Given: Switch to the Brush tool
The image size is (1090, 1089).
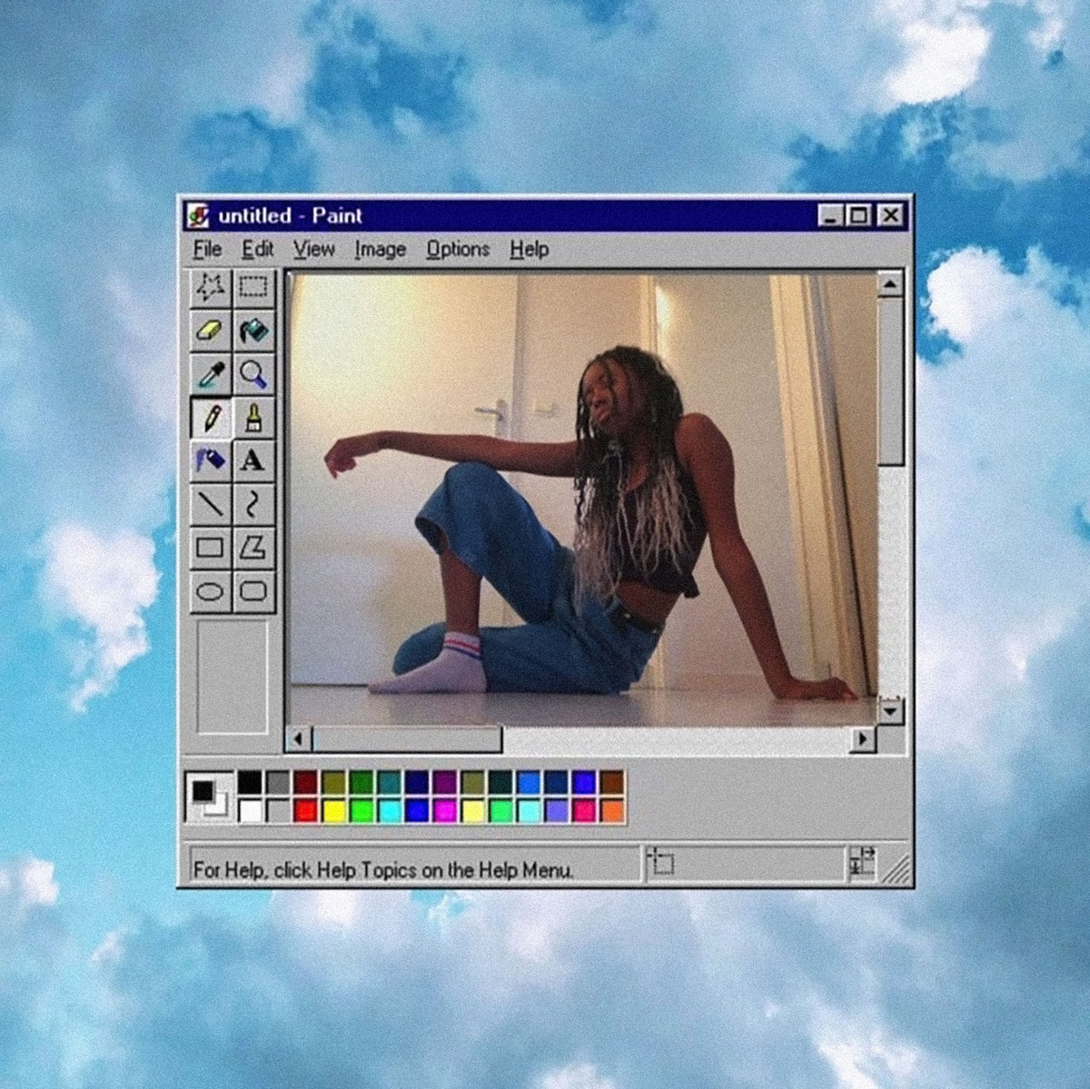Looking at the screenshot, I should click(253, 418).
